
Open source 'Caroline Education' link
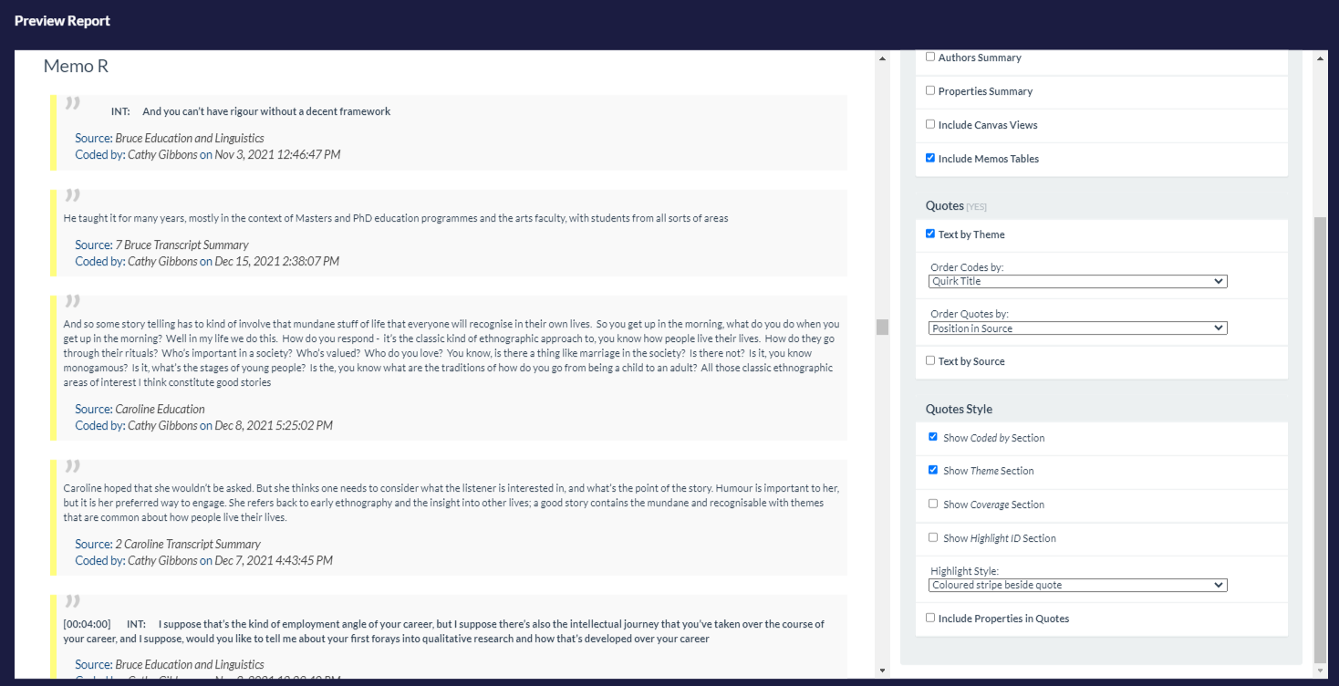(x=160, y=409)
